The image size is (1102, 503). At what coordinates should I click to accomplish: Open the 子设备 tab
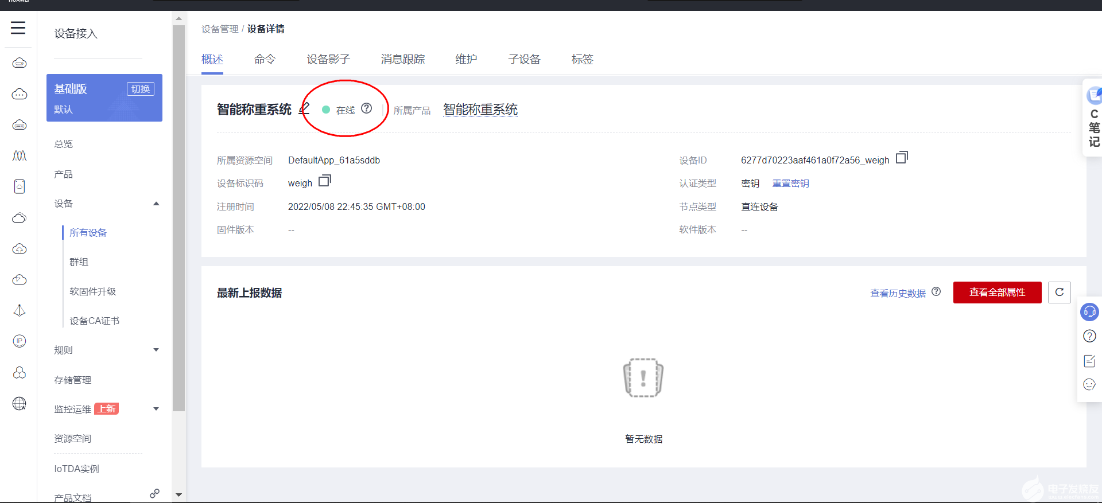coord(525,59)
